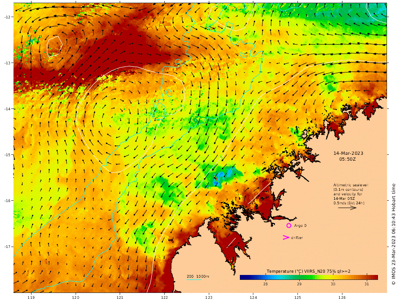Click latitude axis label -14
Screen dimensions: 396x306
coord(7,109)
